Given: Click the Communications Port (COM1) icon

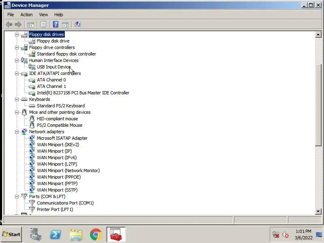Looking at the screenshot, I should pos(32,203).
